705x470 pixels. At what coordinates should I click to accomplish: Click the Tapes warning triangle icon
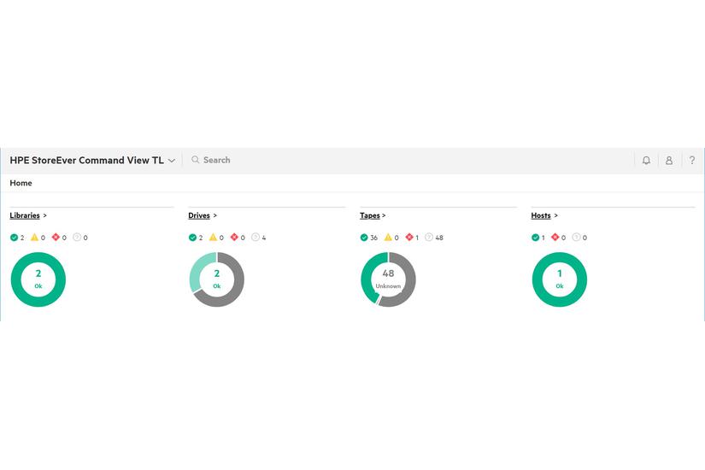click(x=388, y=237)
